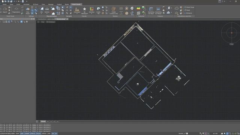This screenshot has width=240, height=135.
Task: Toggle GRID in the status bar
Action: pos(22,133)
